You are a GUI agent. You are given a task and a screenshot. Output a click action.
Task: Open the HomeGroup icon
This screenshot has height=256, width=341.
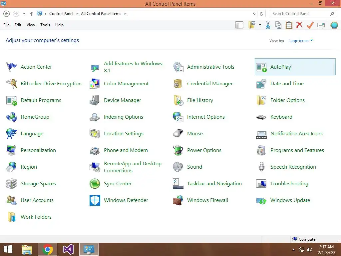(x=12, y=117)
